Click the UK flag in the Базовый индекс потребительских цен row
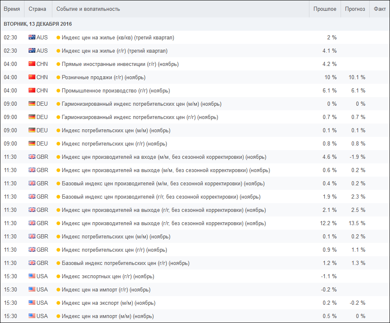390x323 pixels. (x=32, y=263)
